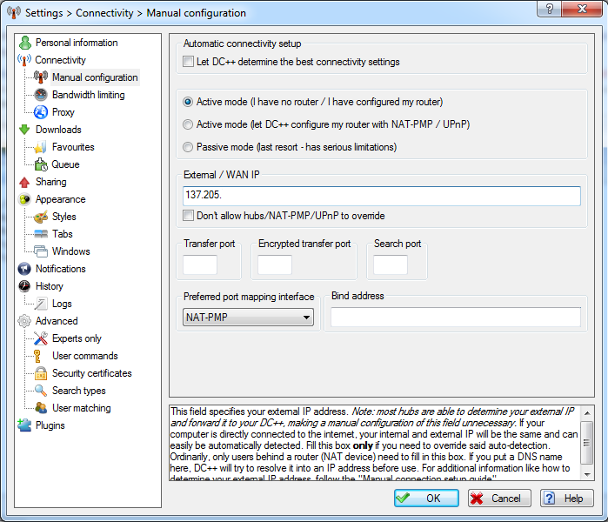Click the History clock icon

tap(24, 286)
